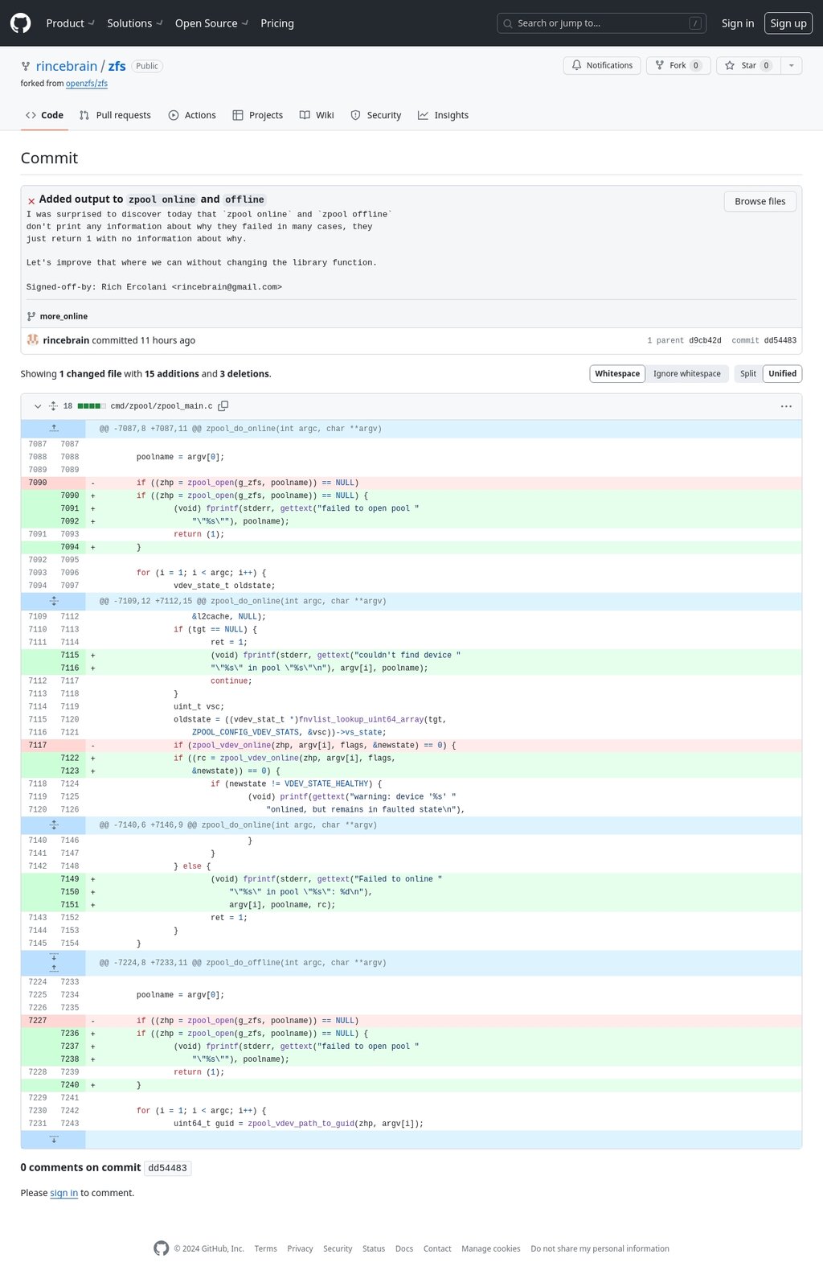Click the failed status X icon
The image size is (823, 1283).
coord(31,201)
